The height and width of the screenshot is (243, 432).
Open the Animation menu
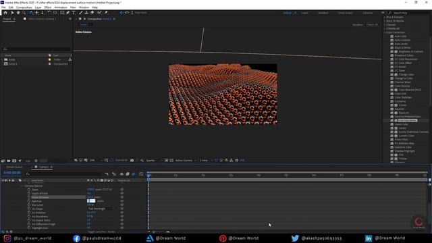(x=61, y=7)
